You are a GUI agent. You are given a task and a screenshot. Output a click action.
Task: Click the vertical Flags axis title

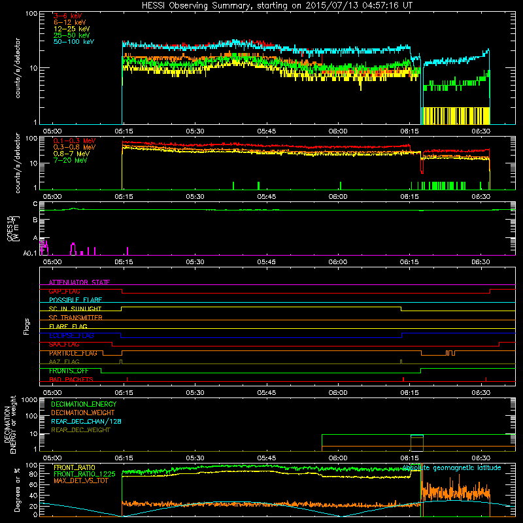(x=27, y=326)
